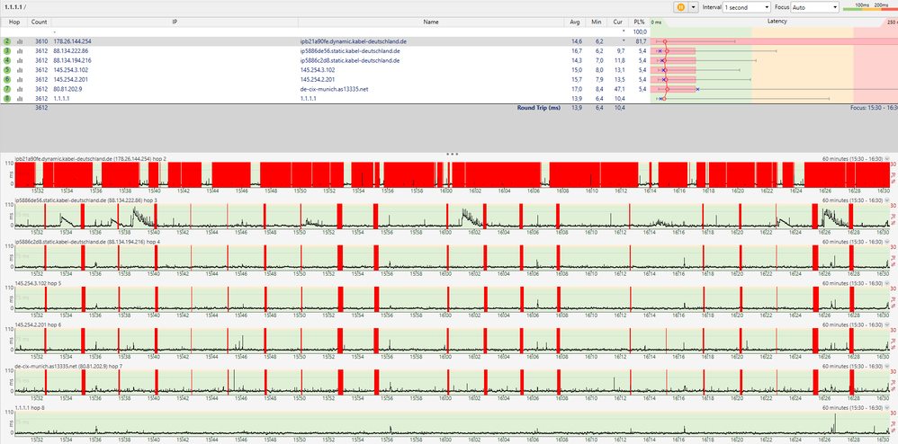Viewport: 898px width, 444px height.
Task: Click the 3610 count value for hop 2
Action: coord(41,41)
